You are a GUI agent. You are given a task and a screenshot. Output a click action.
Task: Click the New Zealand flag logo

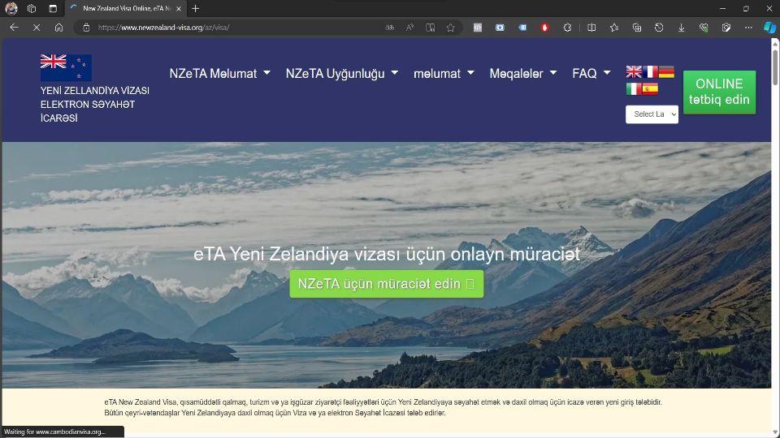tap(66, 67)
